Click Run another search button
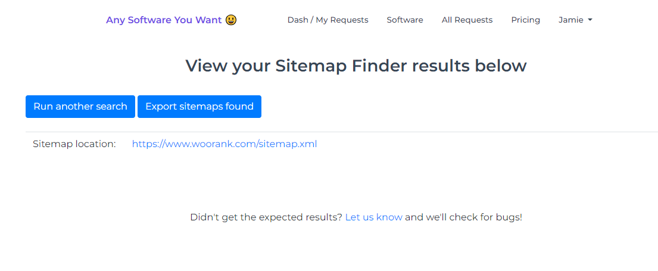Viewport: 658px width, 271px height. click(80, 107)
